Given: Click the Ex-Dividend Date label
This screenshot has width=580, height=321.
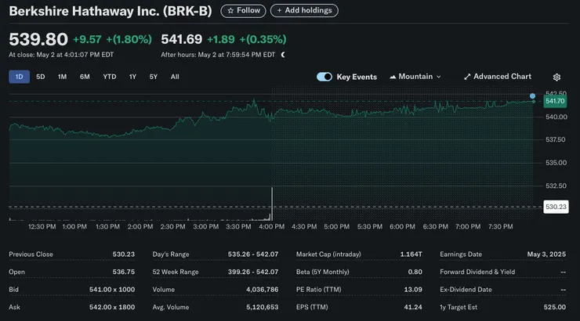Looking at the screenshot, I should 466,290.
